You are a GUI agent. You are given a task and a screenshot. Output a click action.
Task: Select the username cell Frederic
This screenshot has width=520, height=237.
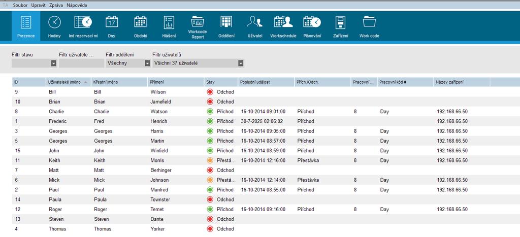[58, 121]
